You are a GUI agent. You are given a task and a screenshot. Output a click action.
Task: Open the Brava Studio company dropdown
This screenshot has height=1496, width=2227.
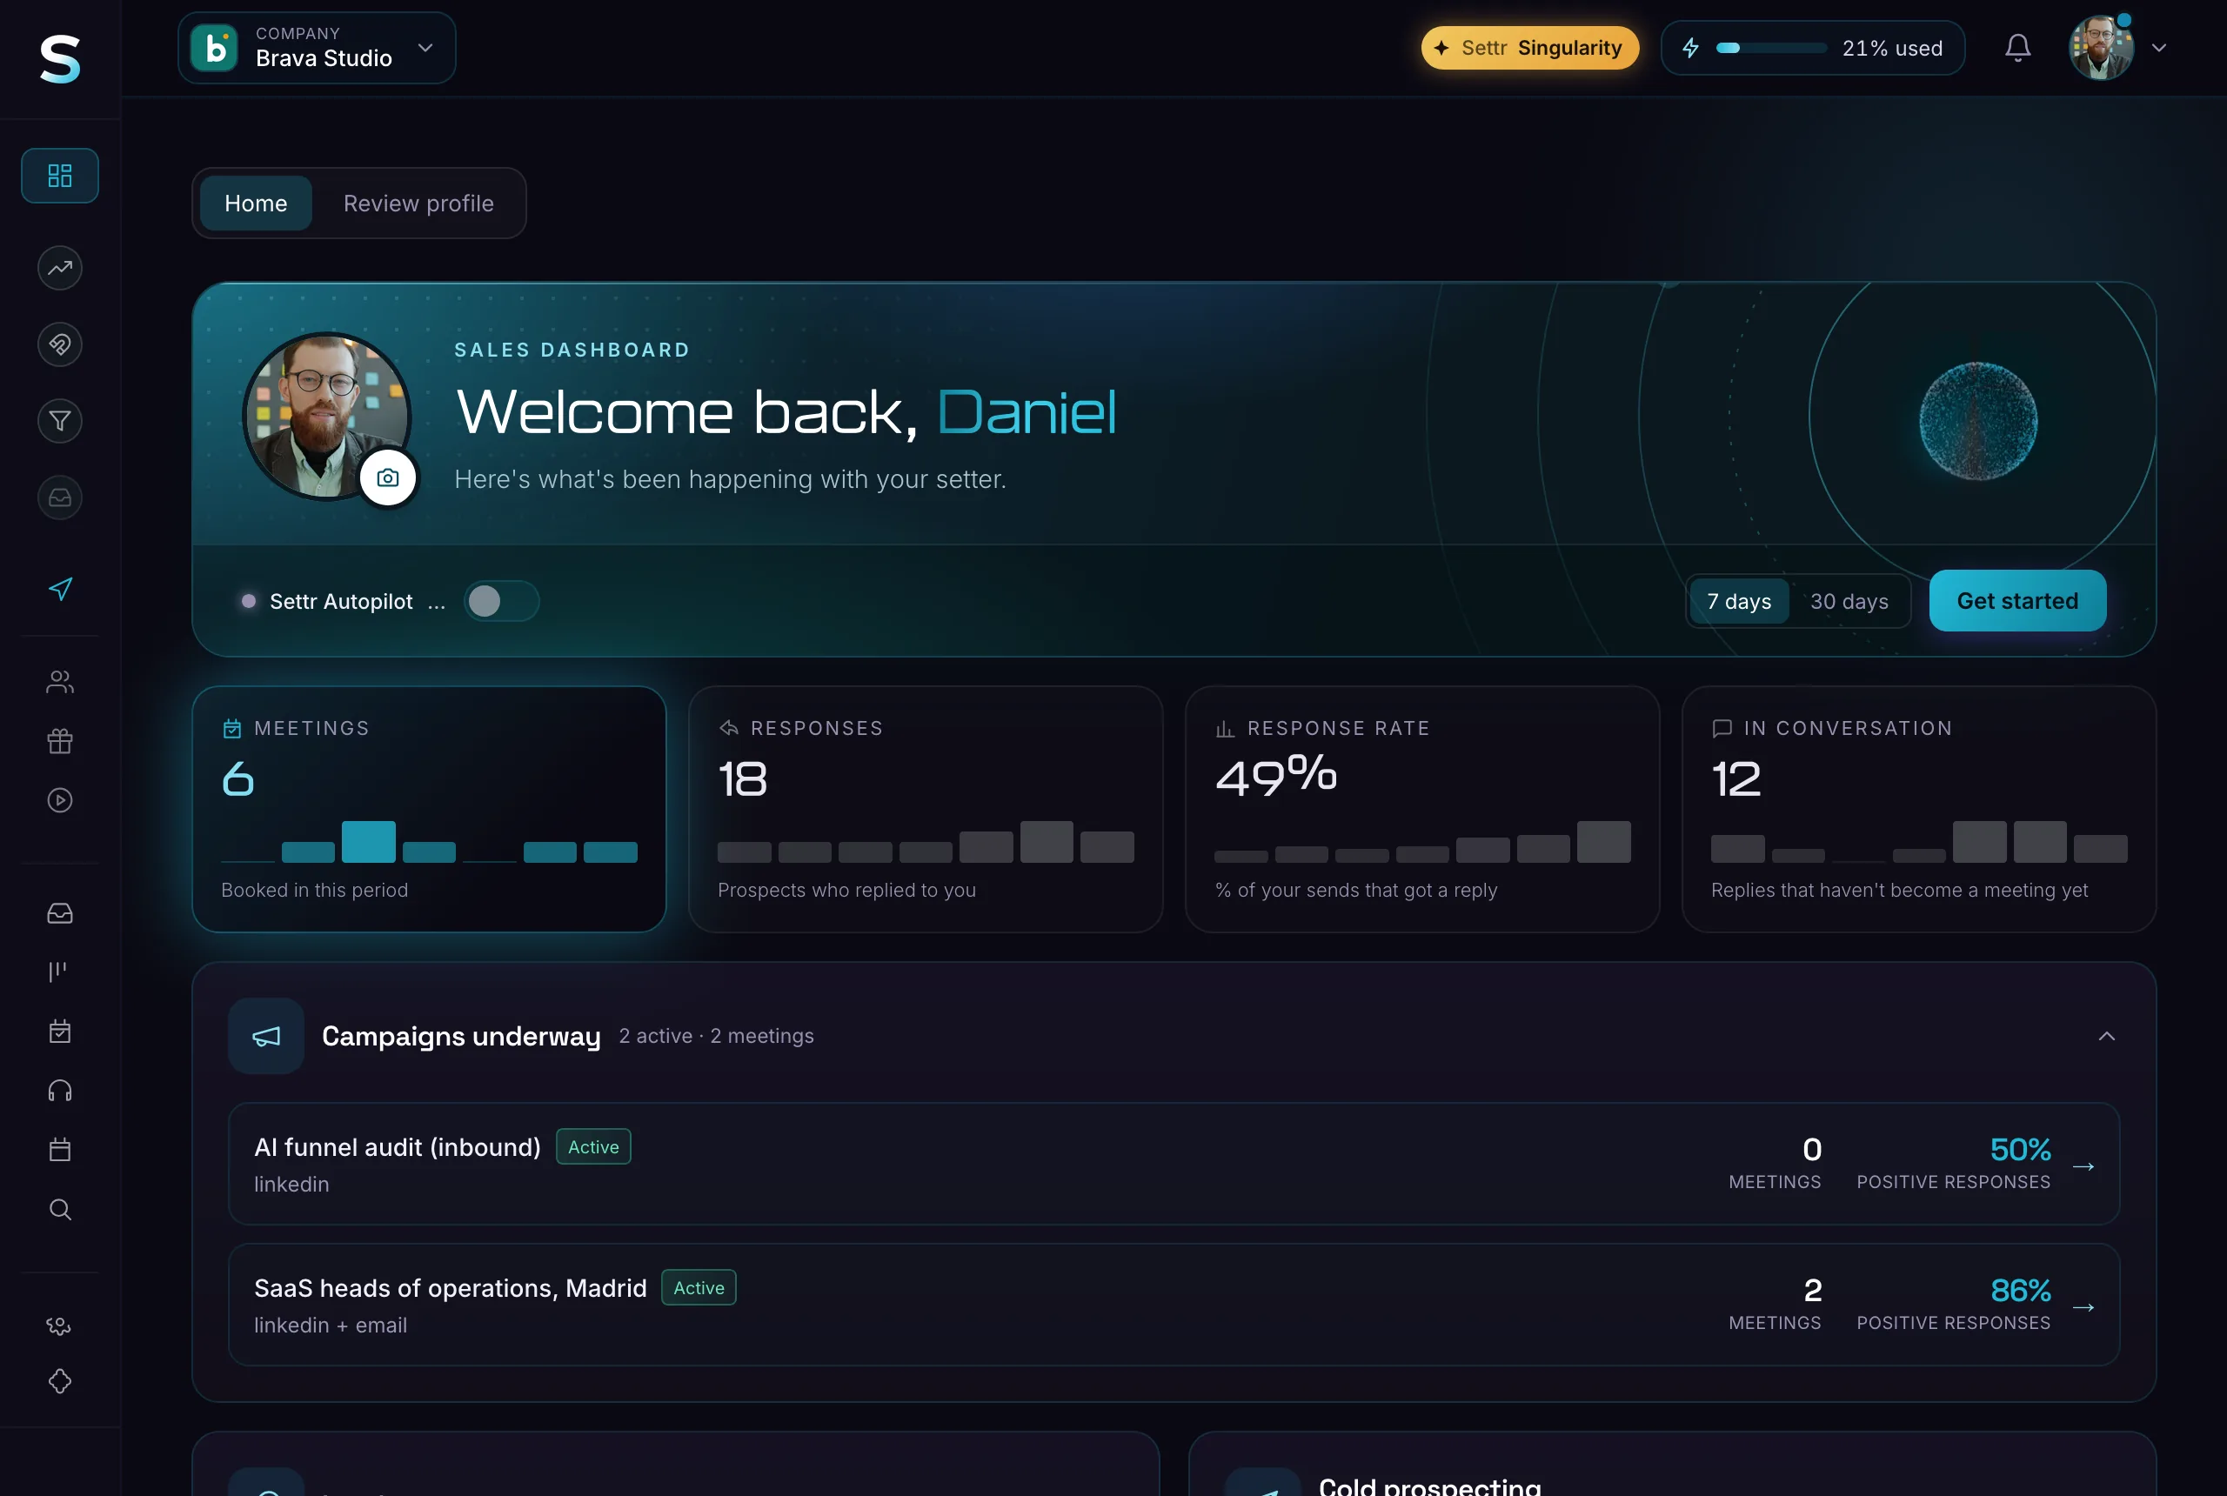pos(317,48)
